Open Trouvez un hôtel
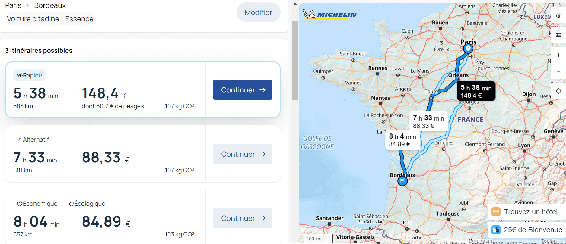The width and height of the screenshot is (566, 244). click(527, 212)
